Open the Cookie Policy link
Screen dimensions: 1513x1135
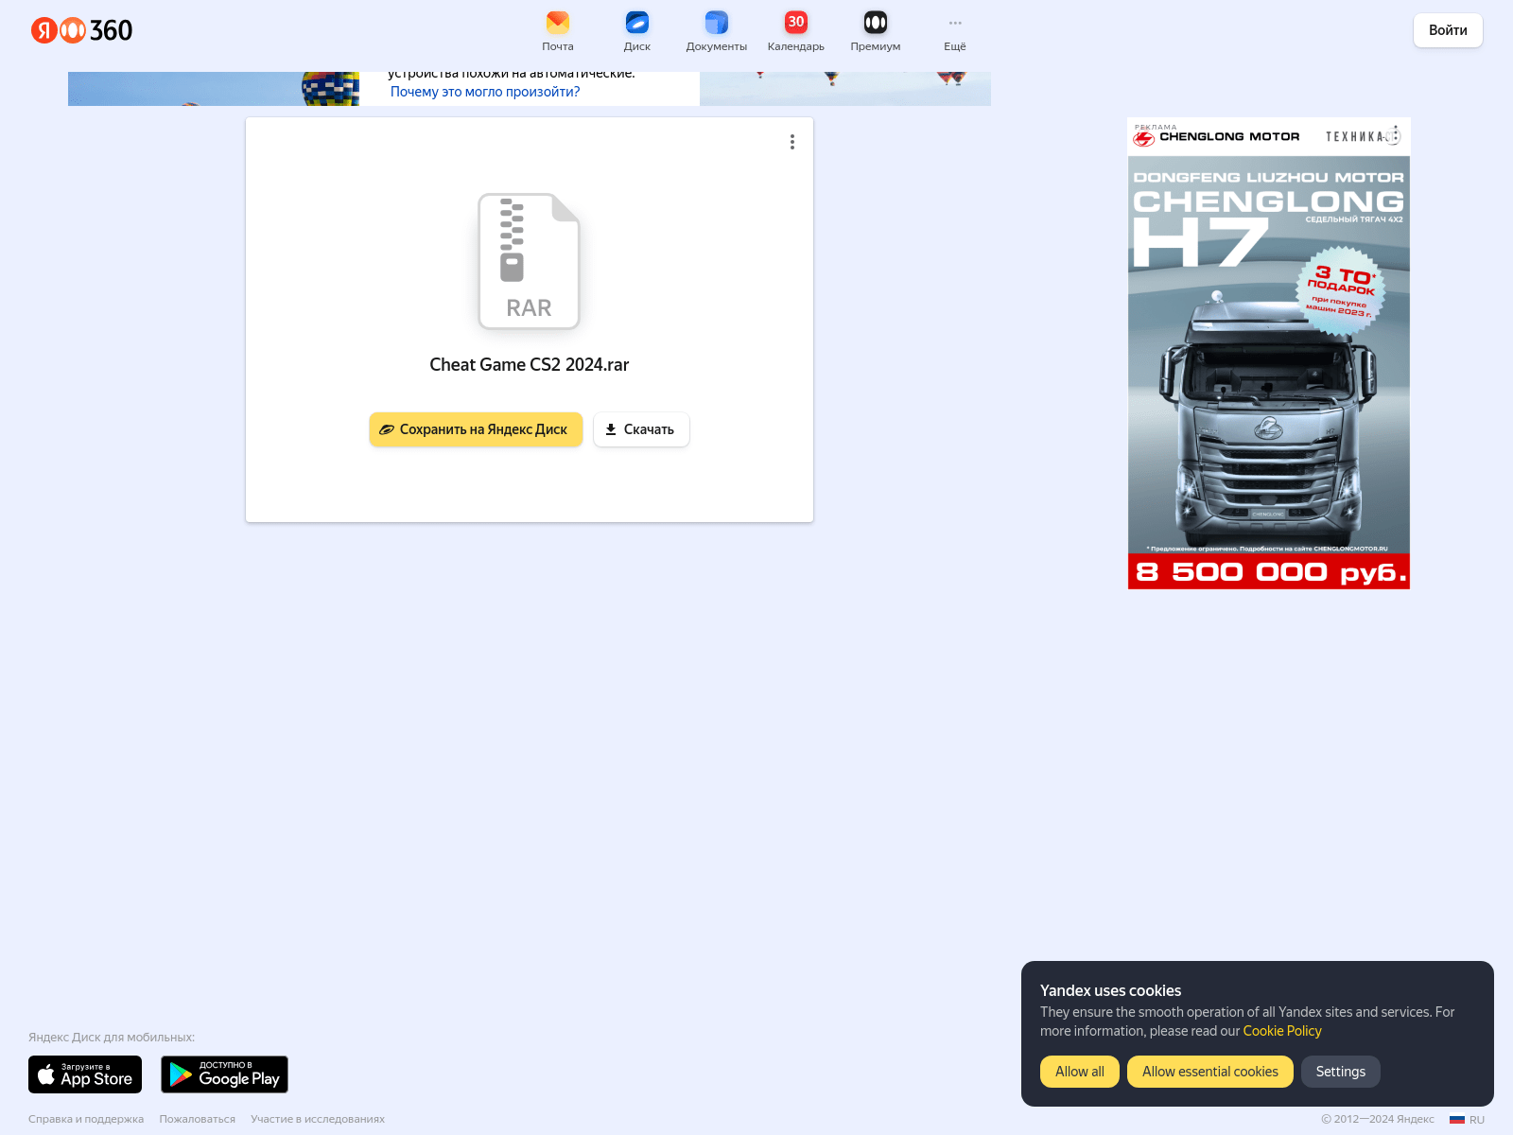1282,1031
